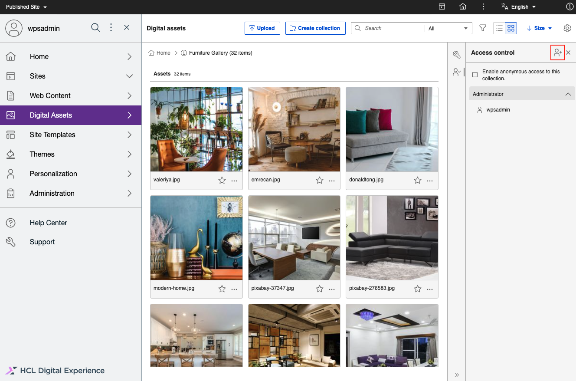Click the search magnifier next to wpsadmin
This screenshot has height=381, width=576.
pos(95,28)
